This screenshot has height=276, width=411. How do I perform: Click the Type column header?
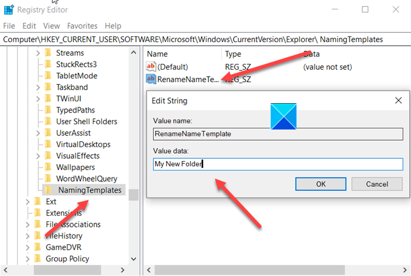(x=233, y=54)
